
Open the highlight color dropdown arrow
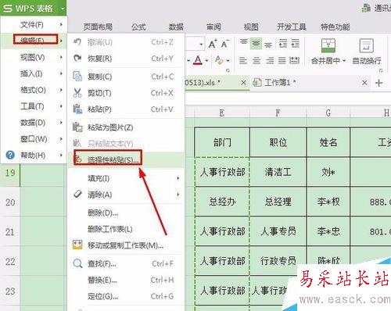point(228,61)
